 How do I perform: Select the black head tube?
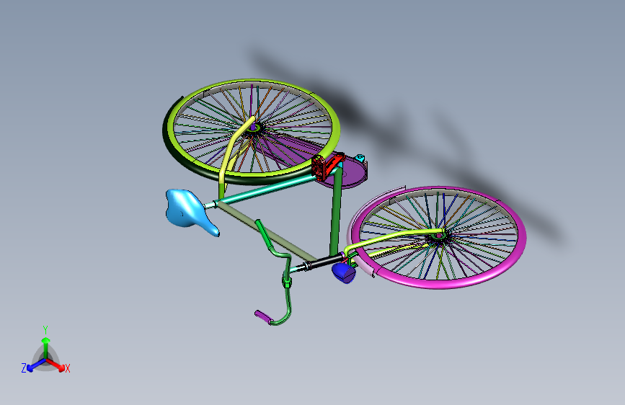point(328,261)
